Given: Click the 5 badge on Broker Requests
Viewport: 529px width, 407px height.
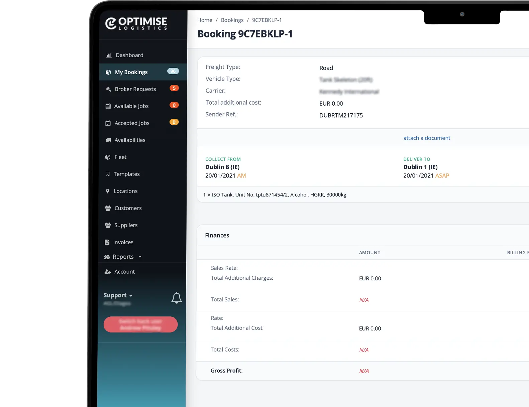Looking at the screenshot, I should 174,88.
